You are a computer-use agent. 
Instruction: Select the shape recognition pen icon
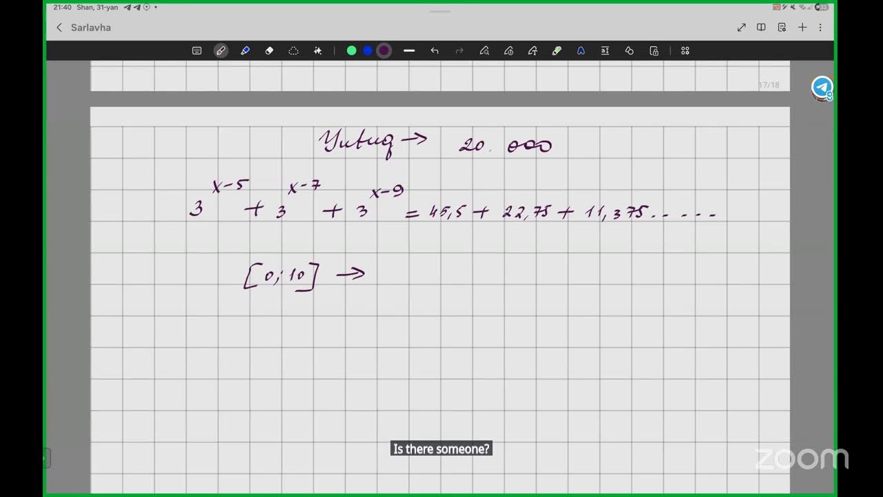[484, 50]
